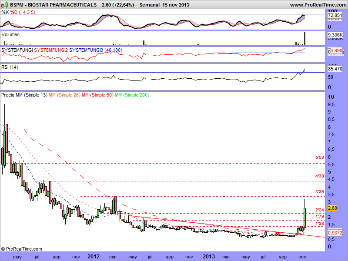
Task: Click the MM (Simple 50) legend
Action: point(97,95)
